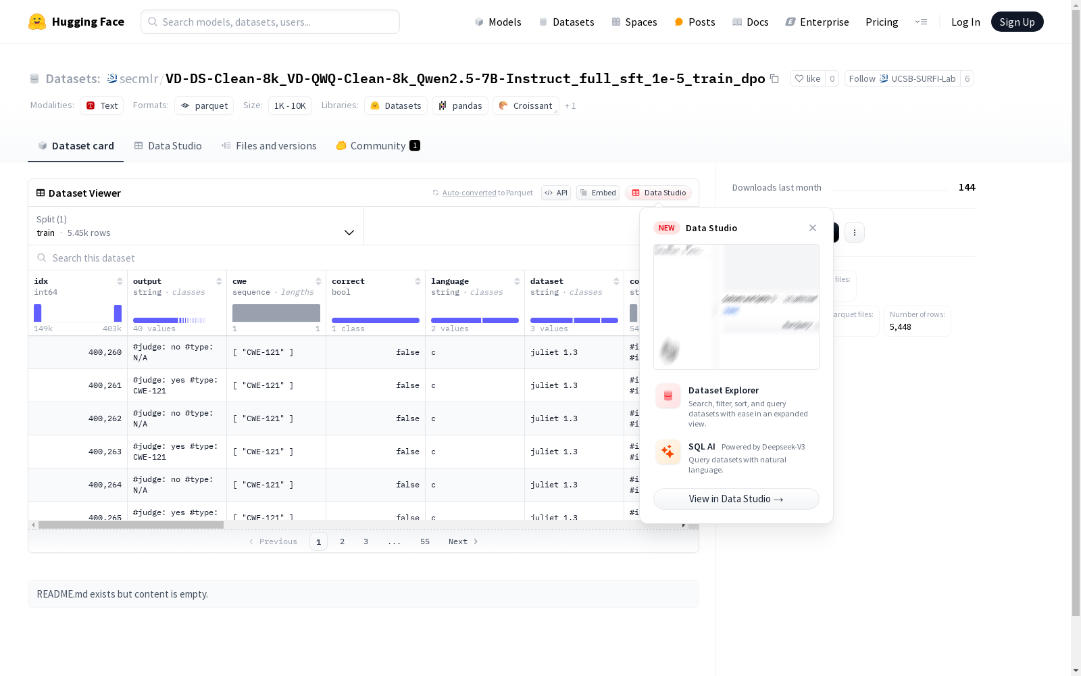Image resolution: width=1081 pixels, height=676 pixels.
Task: Open the Files and versions tab
Action: (x=269, y=146)
